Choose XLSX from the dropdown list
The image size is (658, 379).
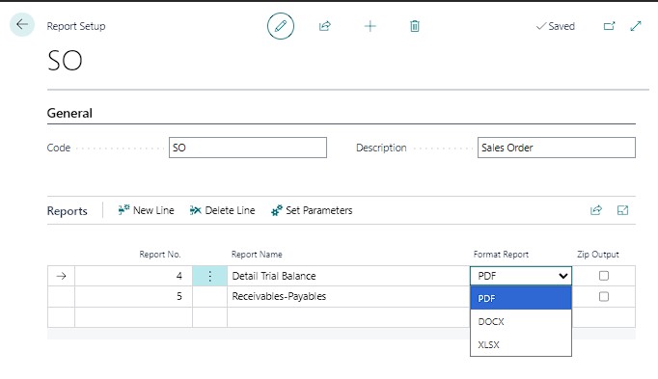[x=521, y=344]
